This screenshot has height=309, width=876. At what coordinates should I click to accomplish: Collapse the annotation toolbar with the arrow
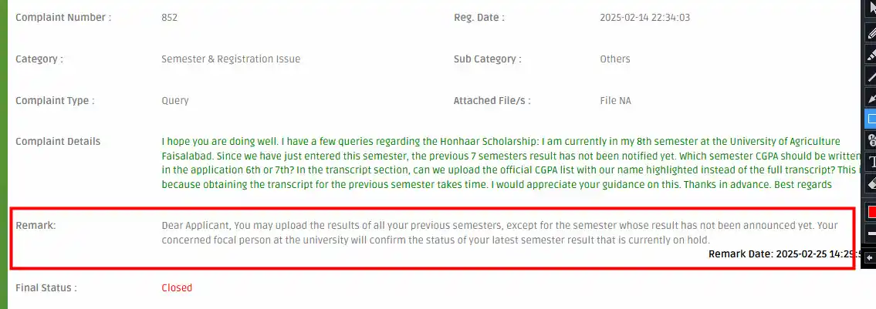tap(871, 257)
